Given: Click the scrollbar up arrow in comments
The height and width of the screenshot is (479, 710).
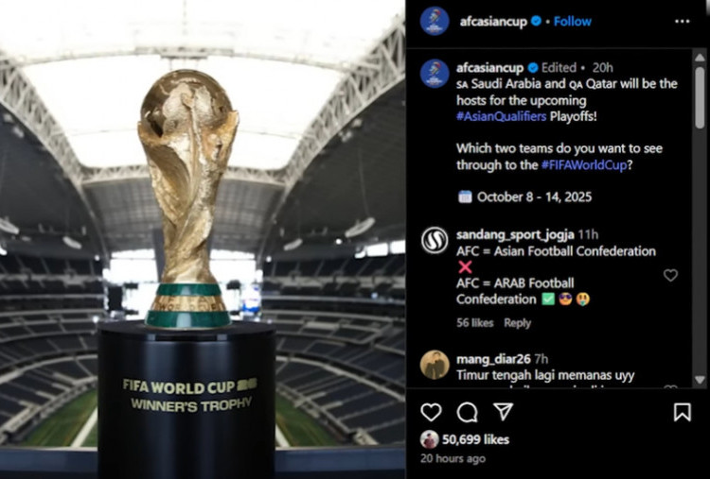Looking at the screenshot, I should pos(700,58).
